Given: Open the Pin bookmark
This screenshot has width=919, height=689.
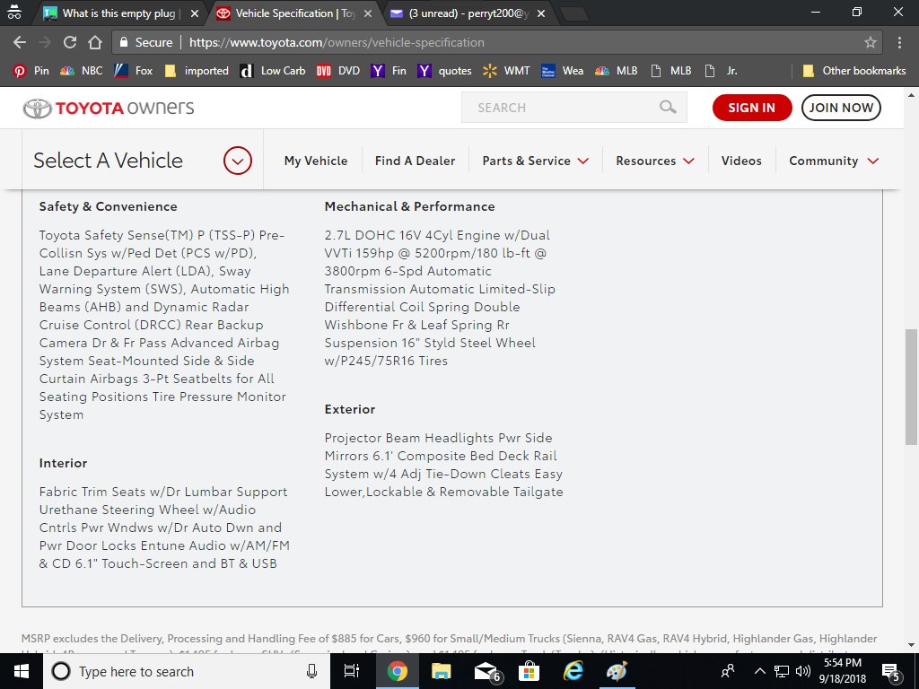Looking at the screenshot, I should [31, 71].
